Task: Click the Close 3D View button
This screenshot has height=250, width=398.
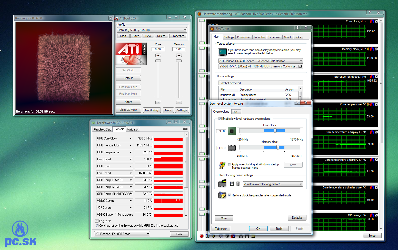Action: [128, 110]
